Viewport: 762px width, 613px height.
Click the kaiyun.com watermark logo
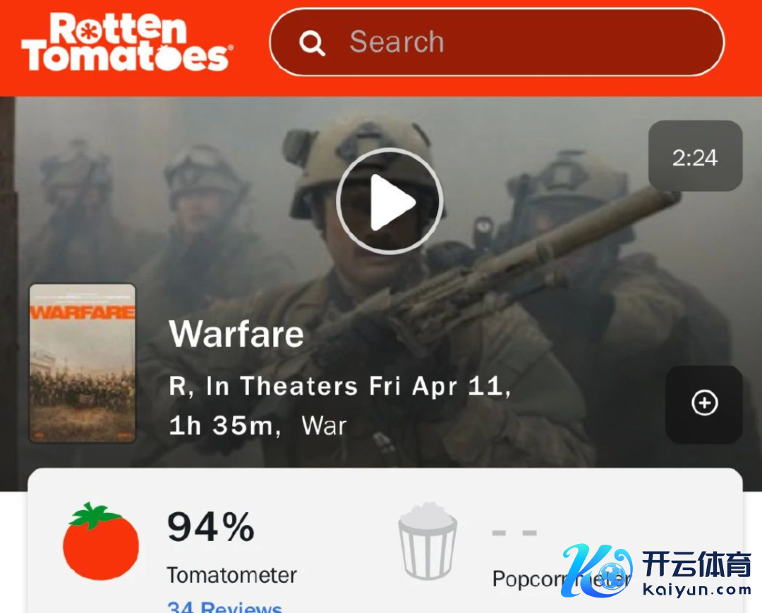click(x=656, y=571)
